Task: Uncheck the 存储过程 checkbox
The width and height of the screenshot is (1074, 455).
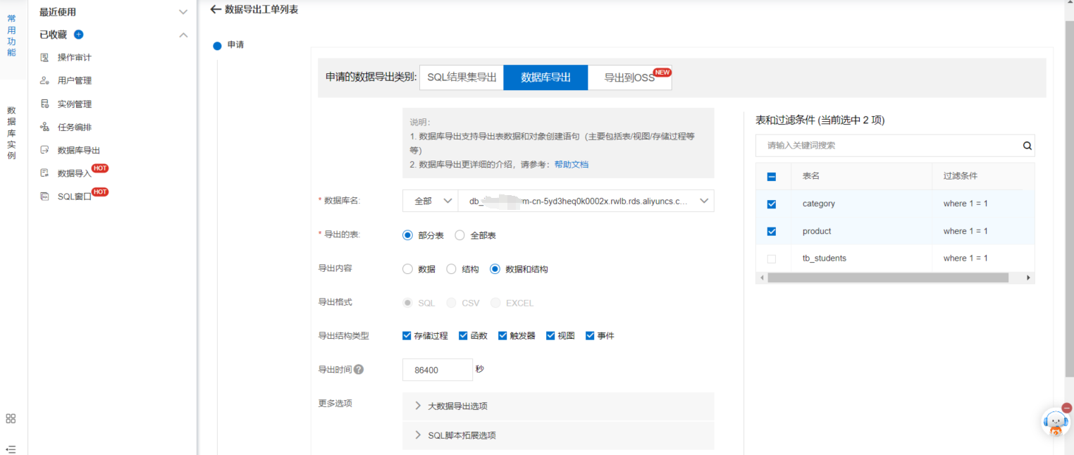Action: click(x=407, y=336)
